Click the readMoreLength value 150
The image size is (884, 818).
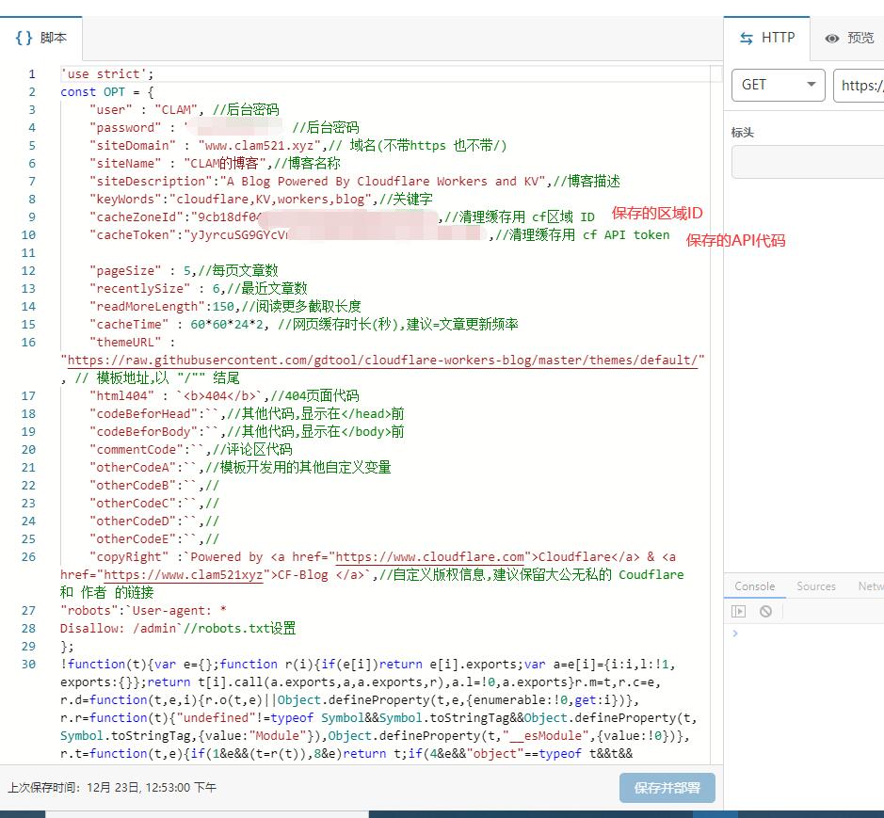tap(223, 307)
